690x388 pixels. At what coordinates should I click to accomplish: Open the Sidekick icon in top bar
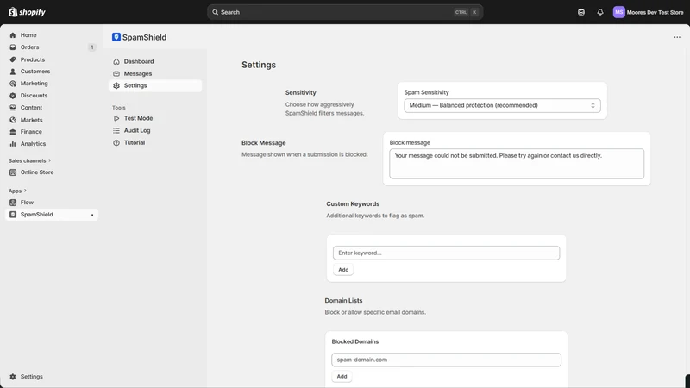[581, 12]
